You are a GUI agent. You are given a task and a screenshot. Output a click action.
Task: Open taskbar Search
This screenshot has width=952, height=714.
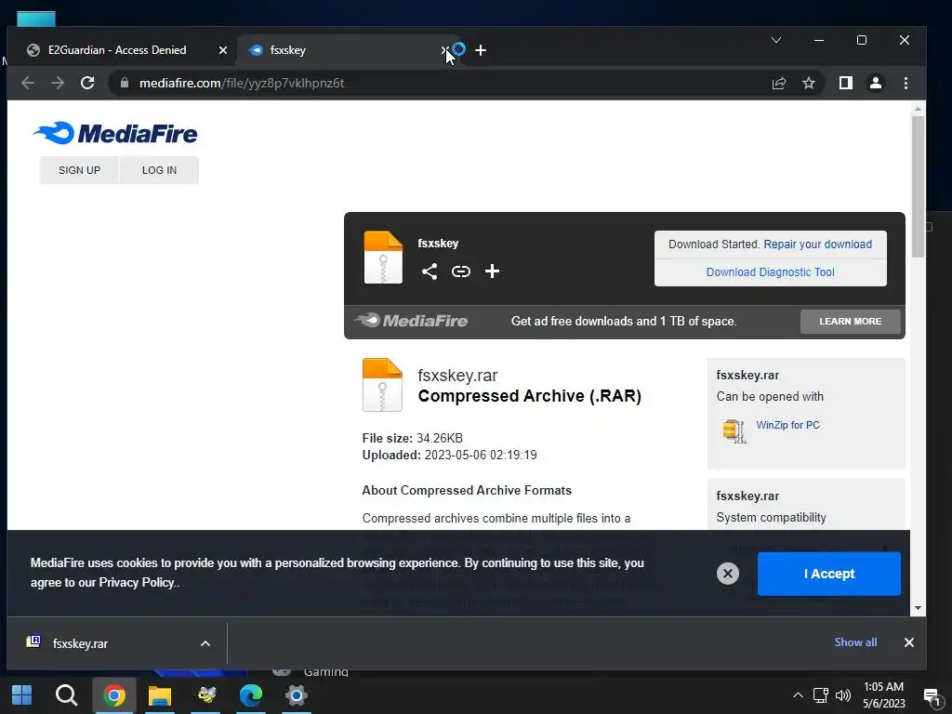coord(66,695)
